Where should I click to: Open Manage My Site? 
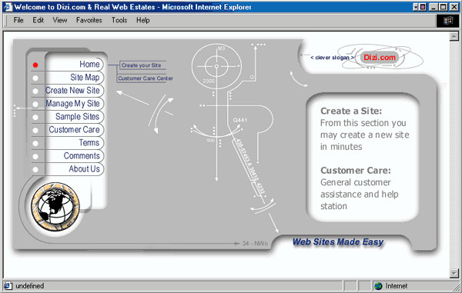point(73,104)
